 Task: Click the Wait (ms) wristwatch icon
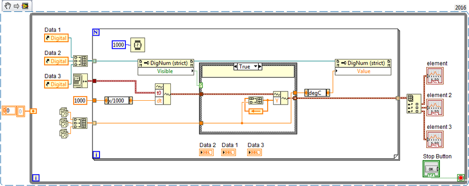click(138, 45)
